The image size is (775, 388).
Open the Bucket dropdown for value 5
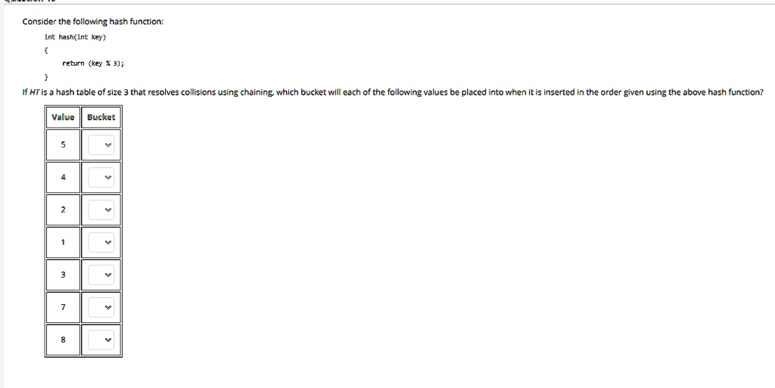pos(101,145)
